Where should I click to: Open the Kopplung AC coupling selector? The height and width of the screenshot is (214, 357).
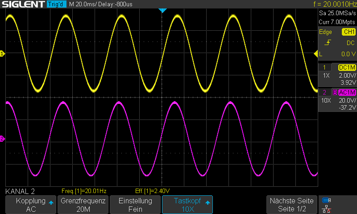(x=31, y=205)
